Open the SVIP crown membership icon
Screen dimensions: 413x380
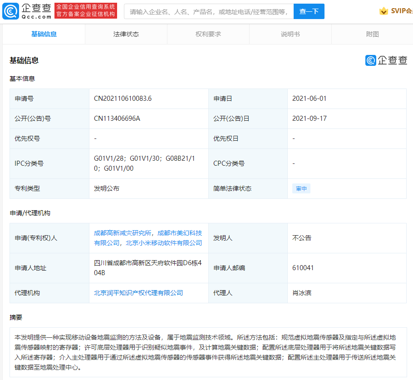pyautogui.click(x=383, y=10)
